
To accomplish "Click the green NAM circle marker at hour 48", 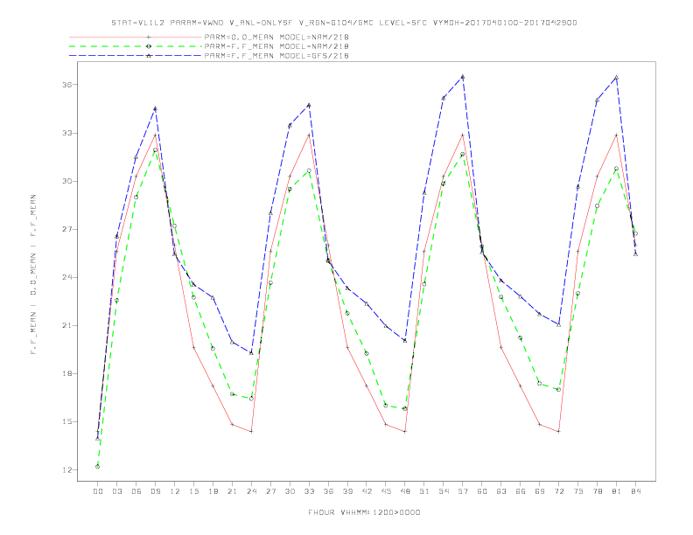I will point(405,409).
